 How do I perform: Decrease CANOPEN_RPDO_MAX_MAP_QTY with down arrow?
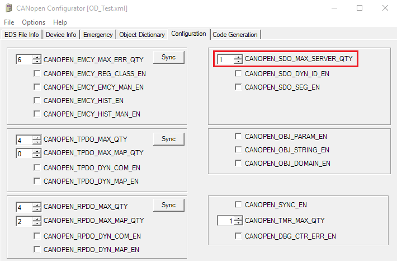click(x=37, y=223)
